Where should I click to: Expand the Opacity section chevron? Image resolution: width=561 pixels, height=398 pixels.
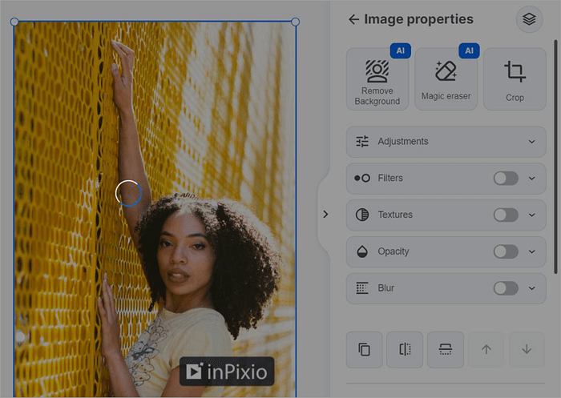pos(532,251)
